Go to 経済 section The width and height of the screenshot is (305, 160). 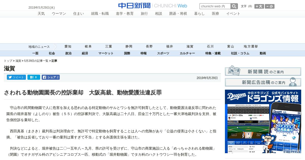85,53
